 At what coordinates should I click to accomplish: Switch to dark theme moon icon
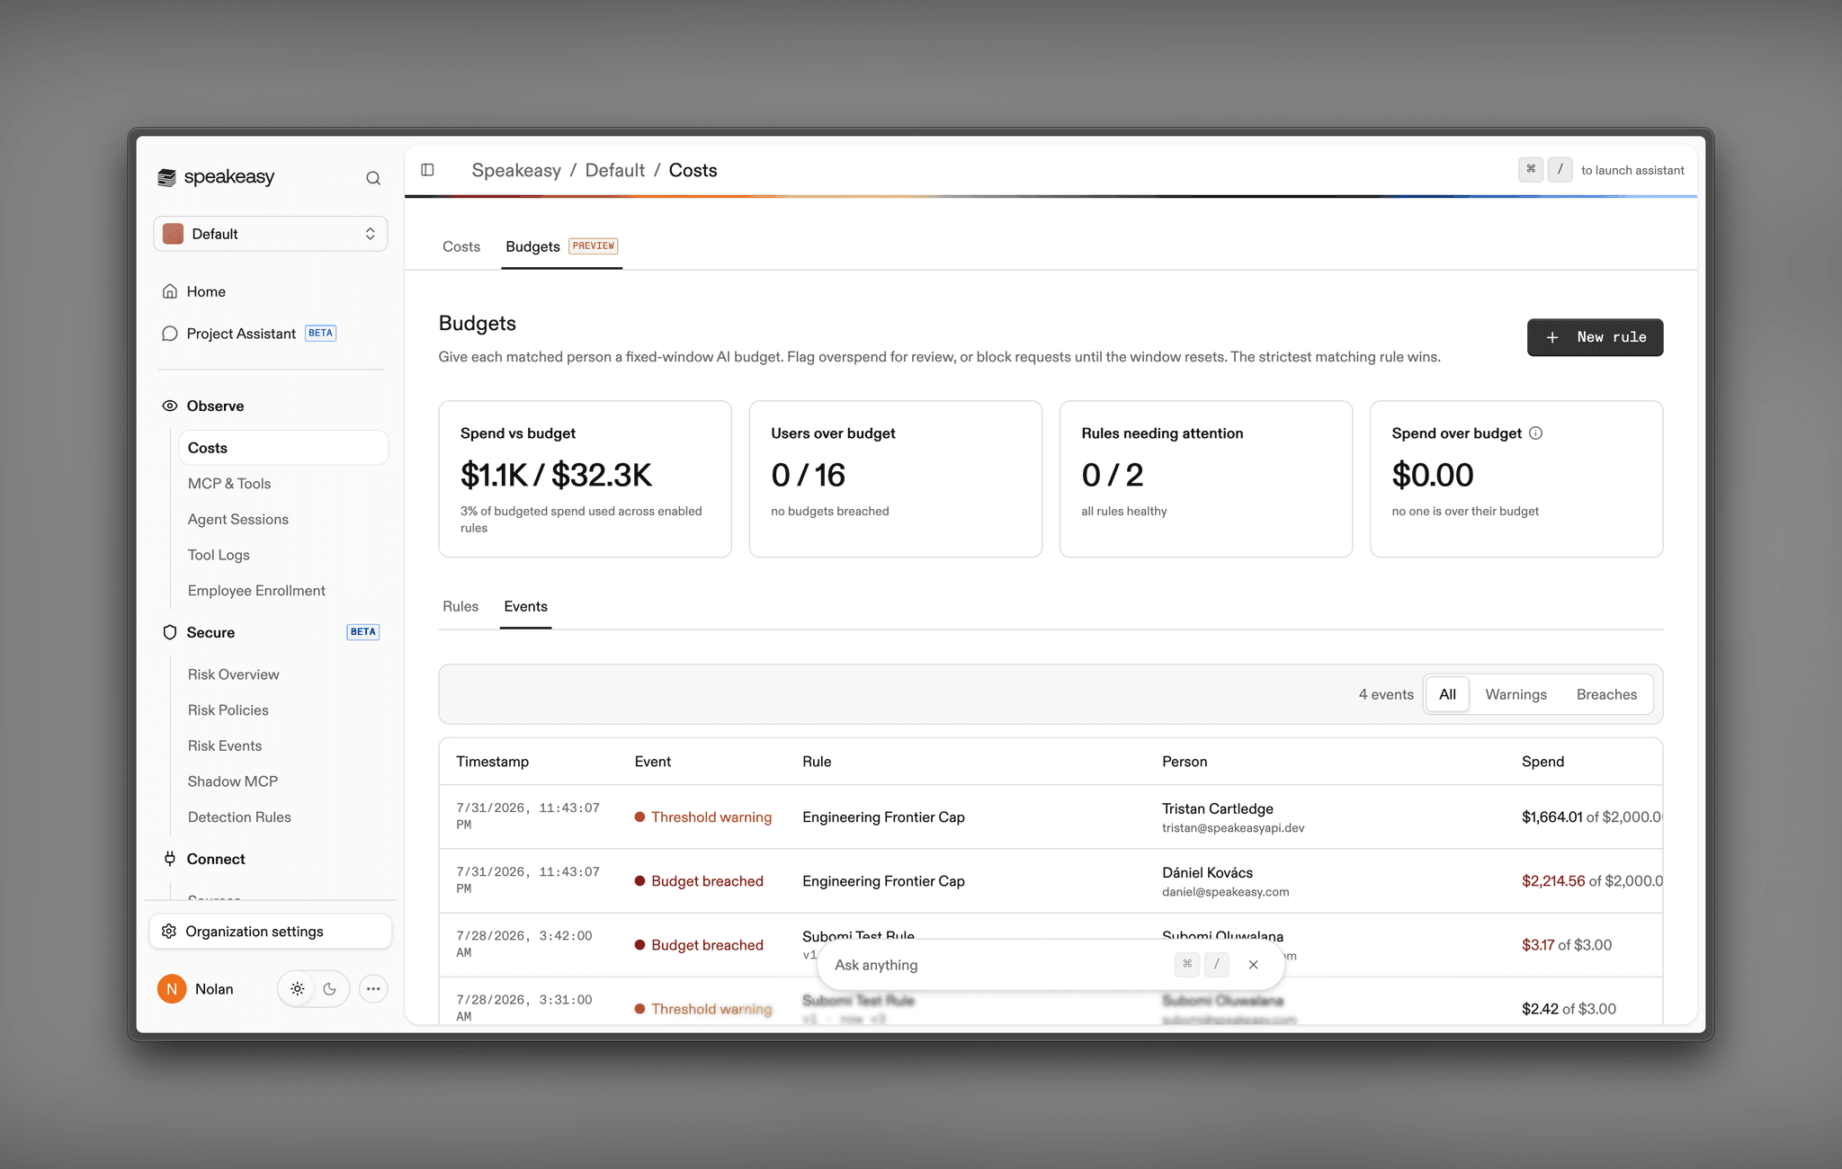pyautogui.click(x=330, y=989)
